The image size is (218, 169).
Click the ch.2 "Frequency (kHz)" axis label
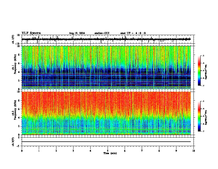pyautogui.click(x=15, y=110)
